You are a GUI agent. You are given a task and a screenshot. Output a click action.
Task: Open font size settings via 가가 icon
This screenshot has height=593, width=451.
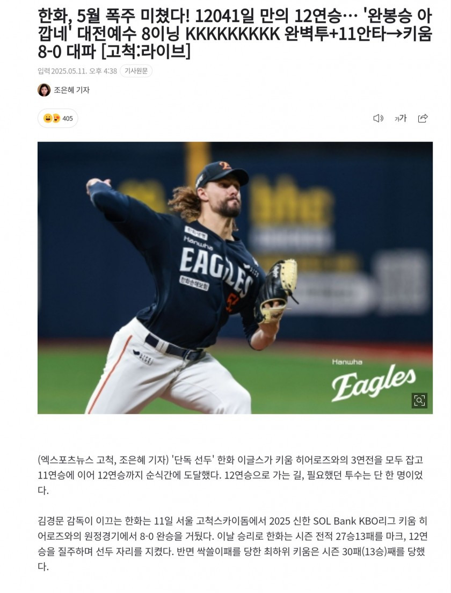tap(401, 118)
